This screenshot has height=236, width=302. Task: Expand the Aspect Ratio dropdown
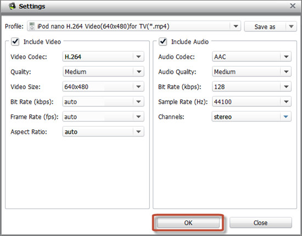(103, 131)
